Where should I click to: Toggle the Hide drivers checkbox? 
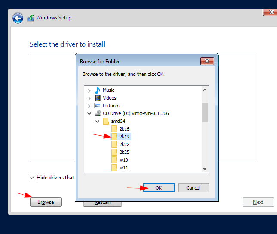tap(33, 178)
